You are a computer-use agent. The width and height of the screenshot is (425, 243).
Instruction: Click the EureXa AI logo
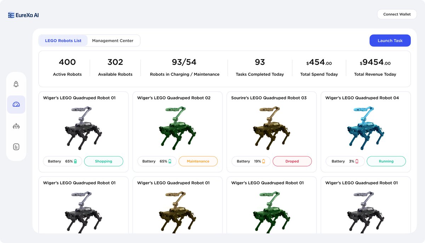point(23,15)
